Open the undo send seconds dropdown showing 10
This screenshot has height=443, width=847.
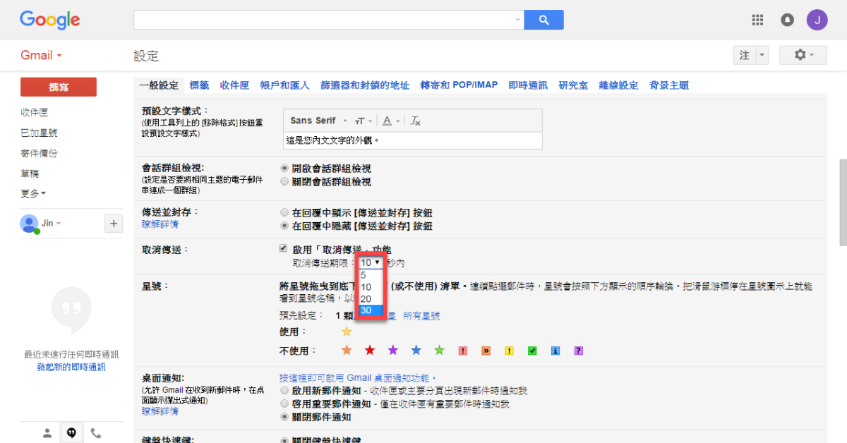pyautogui.click(x=371, y=262)
